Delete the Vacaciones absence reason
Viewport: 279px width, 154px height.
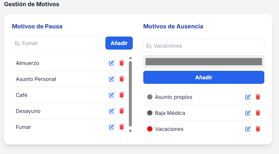point(258,129)
